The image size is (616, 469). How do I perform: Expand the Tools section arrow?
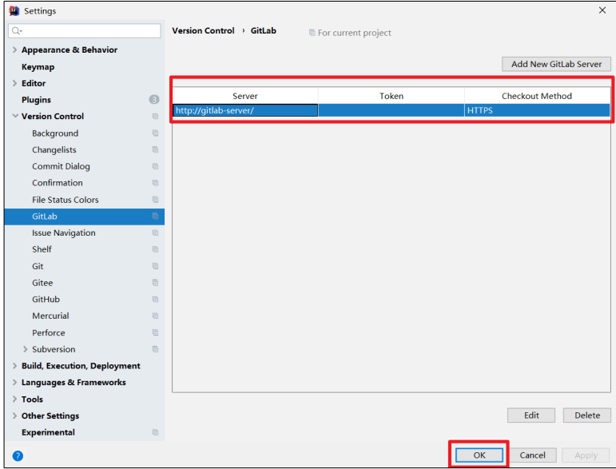pyautogui.click(x=15, y=399)
